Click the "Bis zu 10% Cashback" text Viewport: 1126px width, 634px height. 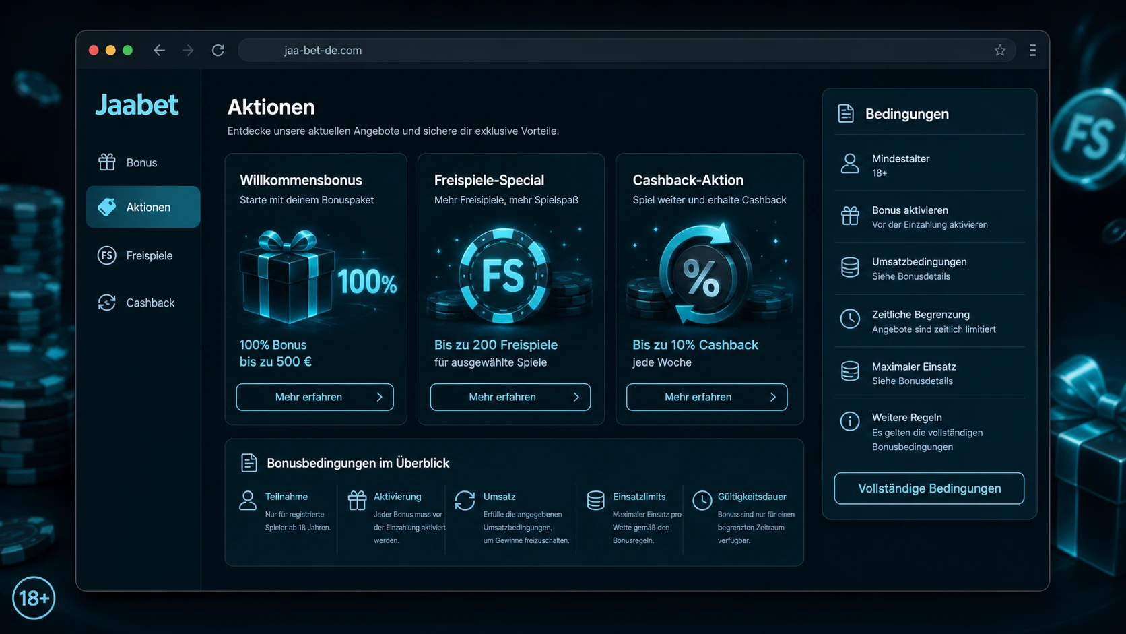coord(695,344)
